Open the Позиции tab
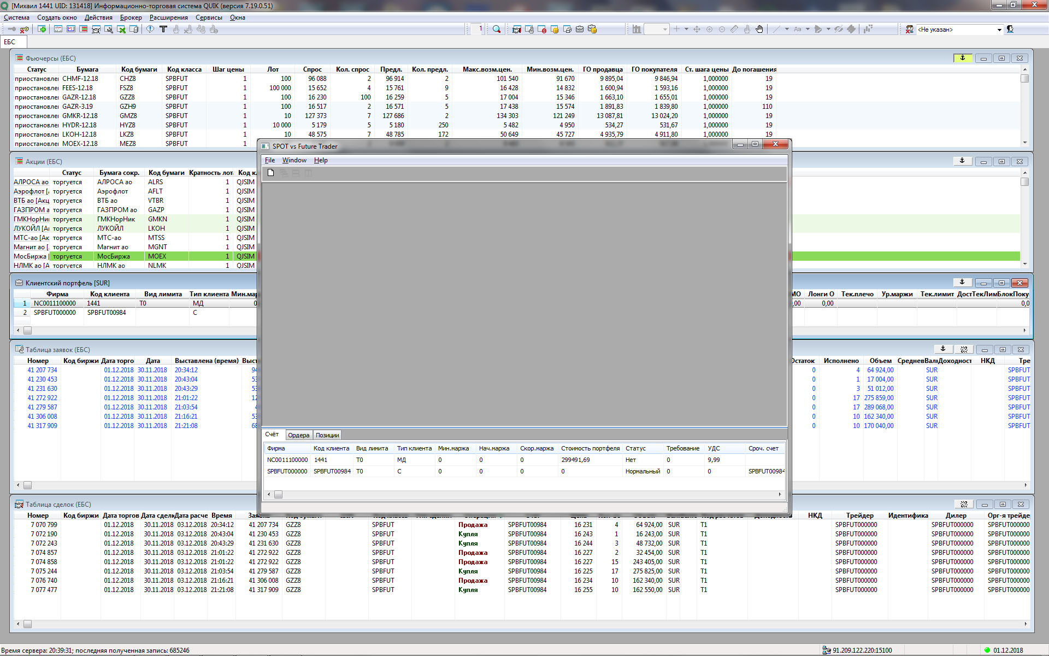 click(327, 435)
